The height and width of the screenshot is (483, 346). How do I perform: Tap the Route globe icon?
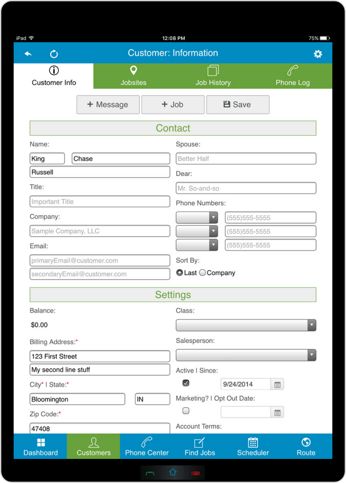(306, 442)
